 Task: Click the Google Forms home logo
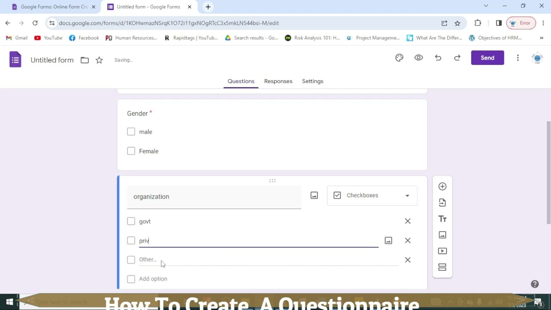15,59
